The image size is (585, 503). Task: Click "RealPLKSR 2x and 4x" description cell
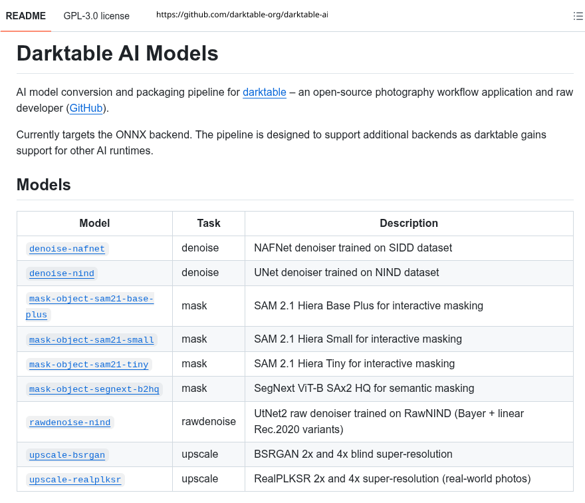(409, 479)
